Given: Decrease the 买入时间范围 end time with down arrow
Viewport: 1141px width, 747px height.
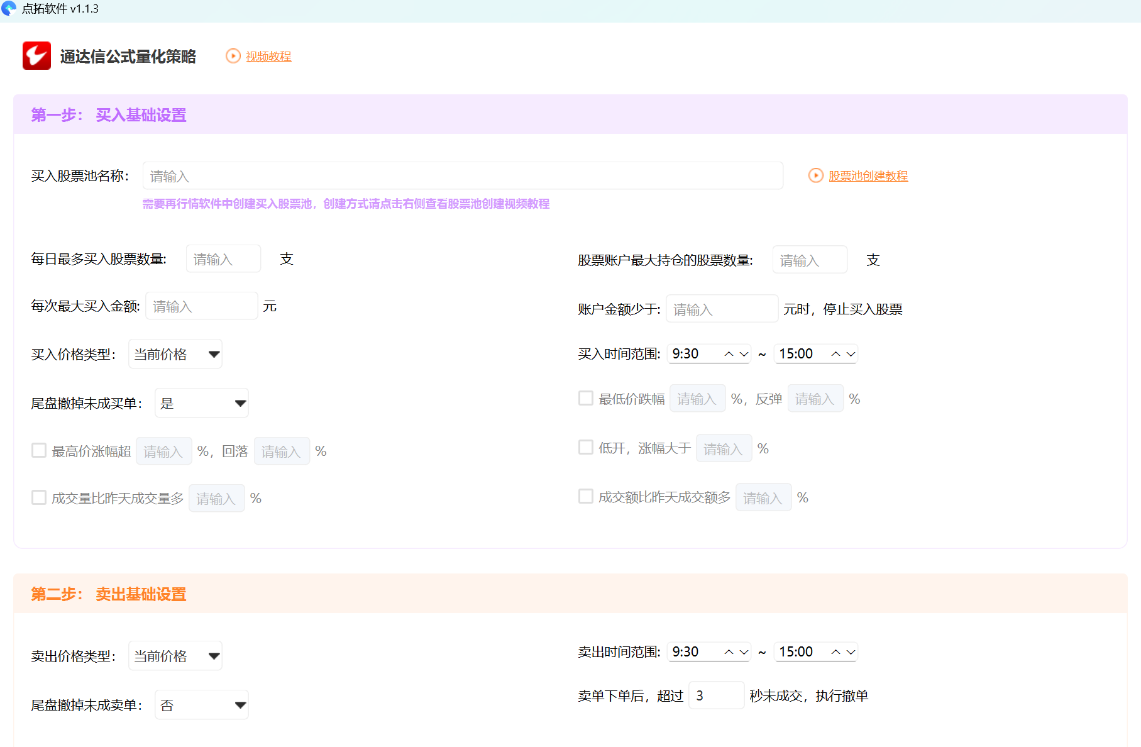Looking at the screenshot, I should point(851,354).
